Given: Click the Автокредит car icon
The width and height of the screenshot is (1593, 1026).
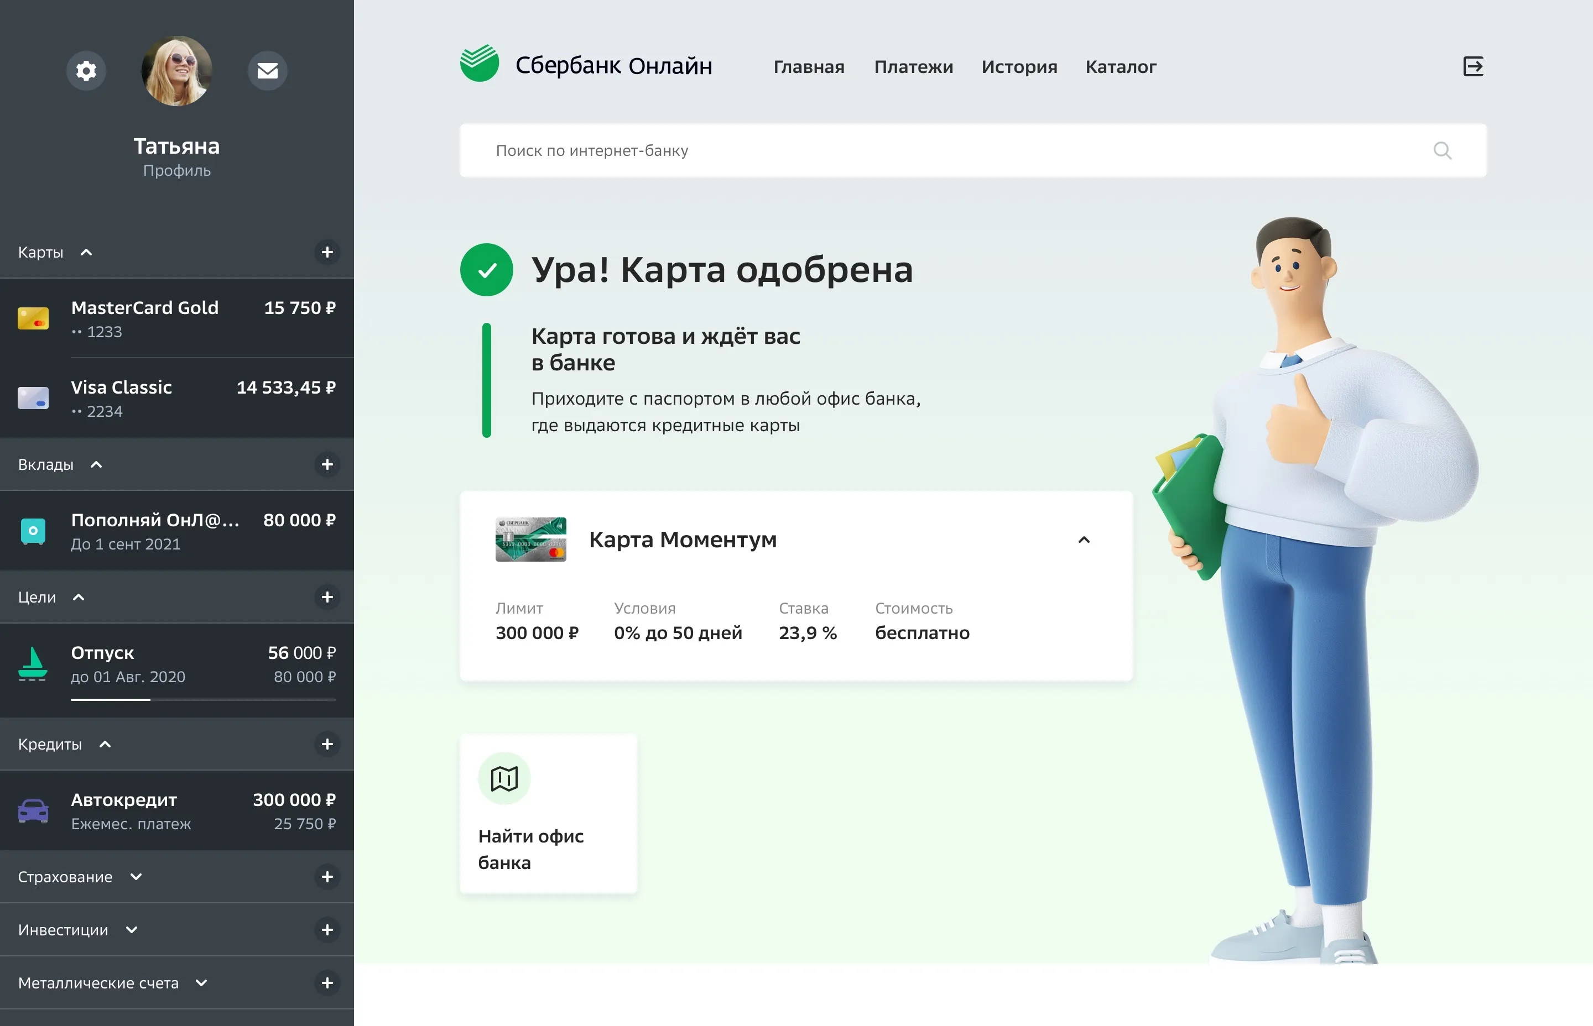Looking at the screenshot, I should pos(33,811).
